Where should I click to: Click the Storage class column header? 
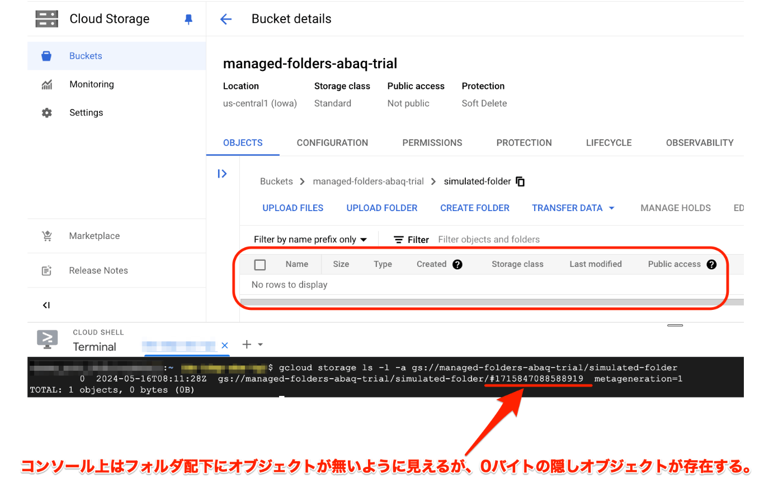pyautogui.click(x=517, y=265)
